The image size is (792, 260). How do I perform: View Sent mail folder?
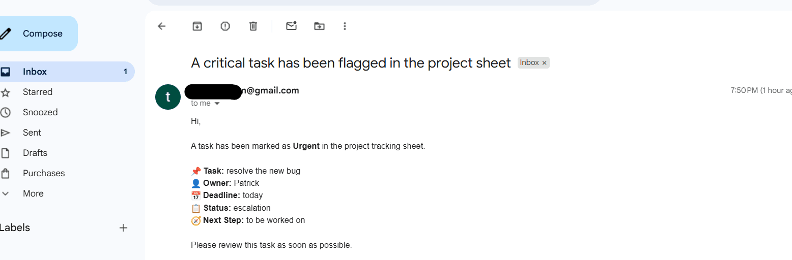(x=32, y=133)
